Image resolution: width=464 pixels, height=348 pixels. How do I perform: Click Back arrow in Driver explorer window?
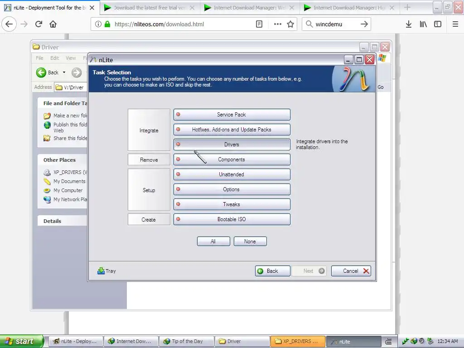click(47, 72)
